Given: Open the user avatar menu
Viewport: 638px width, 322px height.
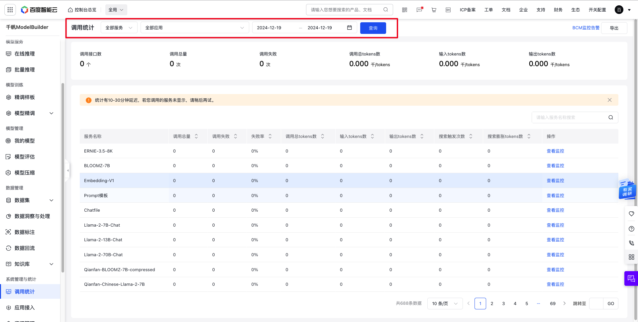Looking at the screenshot, I should point(619,10).
